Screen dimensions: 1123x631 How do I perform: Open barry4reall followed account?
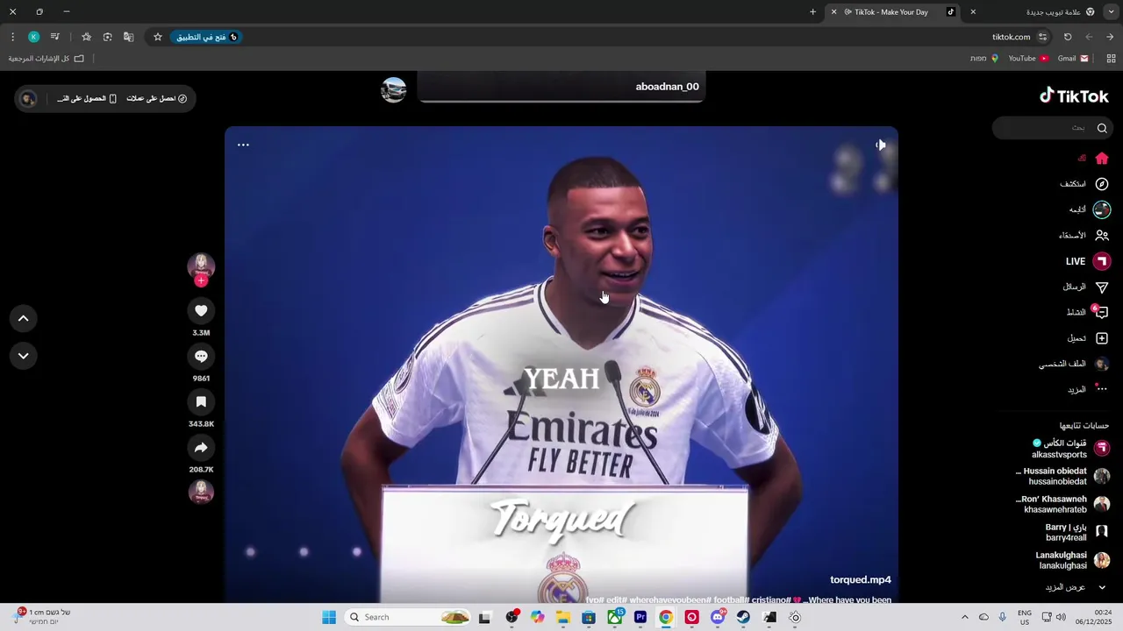(x=1077, y=532)
